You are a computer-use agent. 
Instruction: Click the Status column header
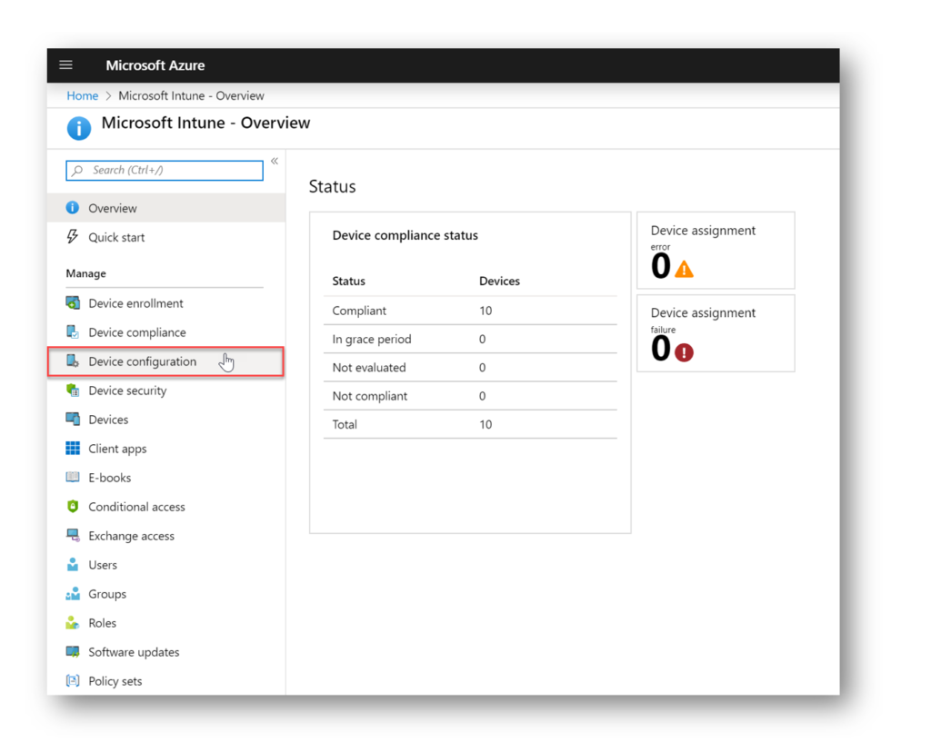[348, 281]
